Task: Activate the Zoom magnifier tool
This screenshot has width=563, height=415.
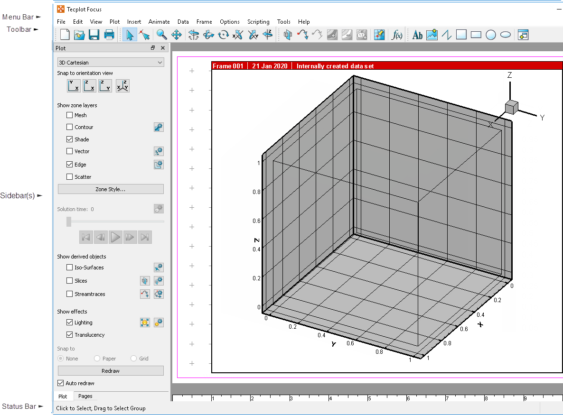Action: (x=161, y=35)
